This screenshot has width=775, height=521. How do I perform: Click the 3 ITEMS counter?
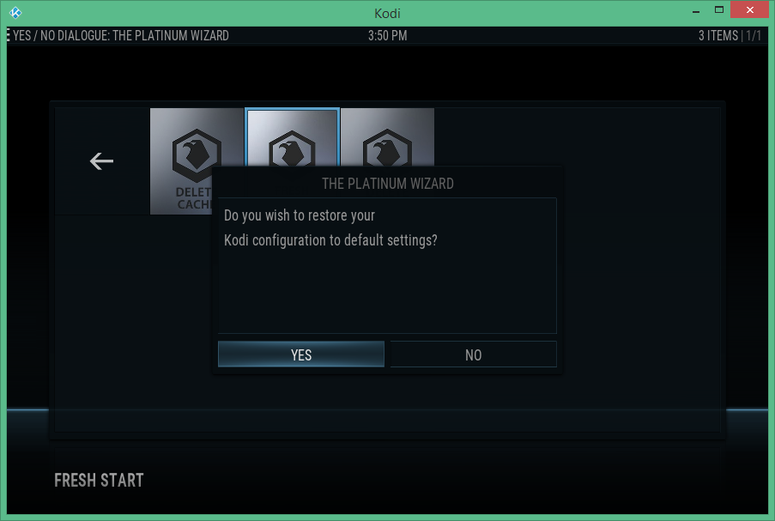pos(717,35)
